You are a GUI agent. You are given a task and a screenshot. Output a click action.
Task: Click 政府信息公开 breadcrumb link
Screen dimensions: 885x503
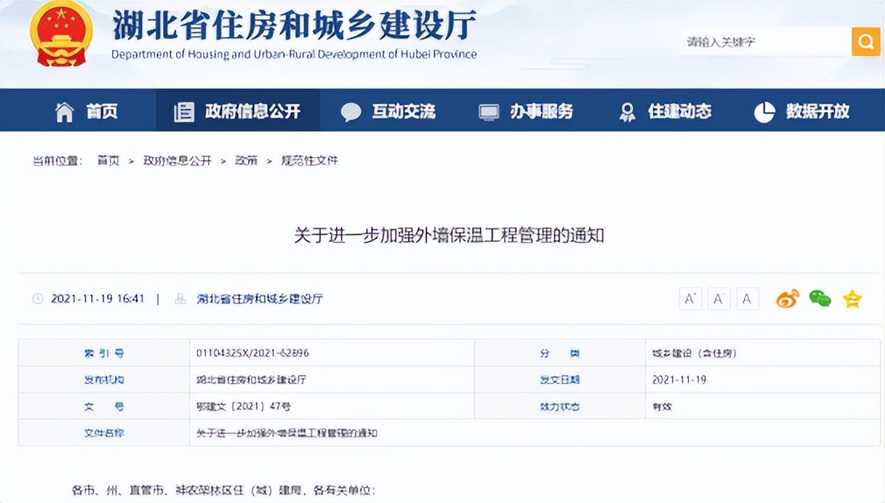[177, 160]
